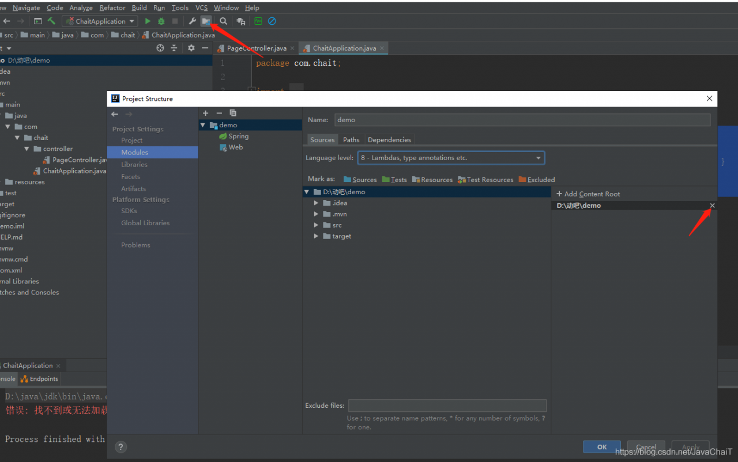Switch to the PageController.java editor tab

point(257,48)
